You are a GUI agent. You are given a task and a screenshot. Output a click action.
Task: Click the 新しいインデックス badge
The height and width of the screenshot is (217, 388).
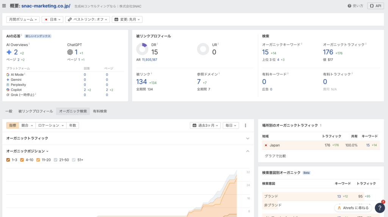click(x=38, y=36)
